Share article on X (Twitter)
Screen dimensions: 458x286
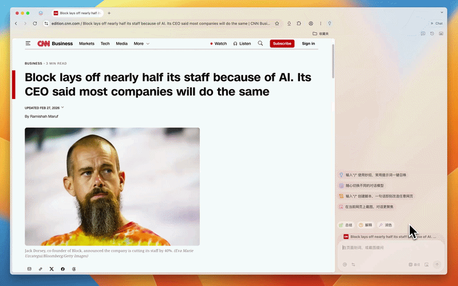pyautogui.click(x=52, y=269)
